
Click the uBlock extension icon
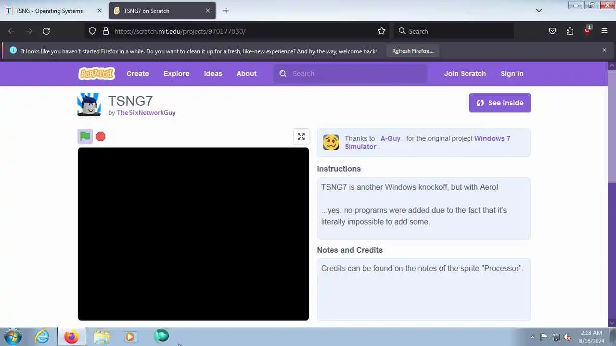click(587, 31)
